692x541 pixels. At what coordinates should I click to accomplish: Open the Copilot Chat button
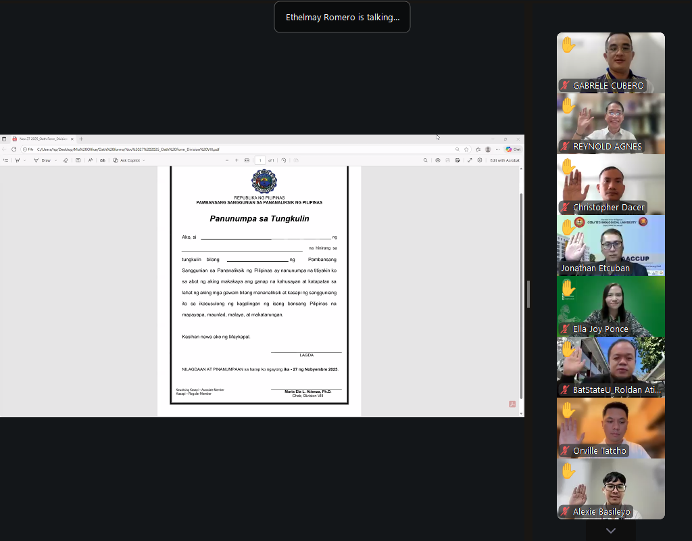point(513,149)
